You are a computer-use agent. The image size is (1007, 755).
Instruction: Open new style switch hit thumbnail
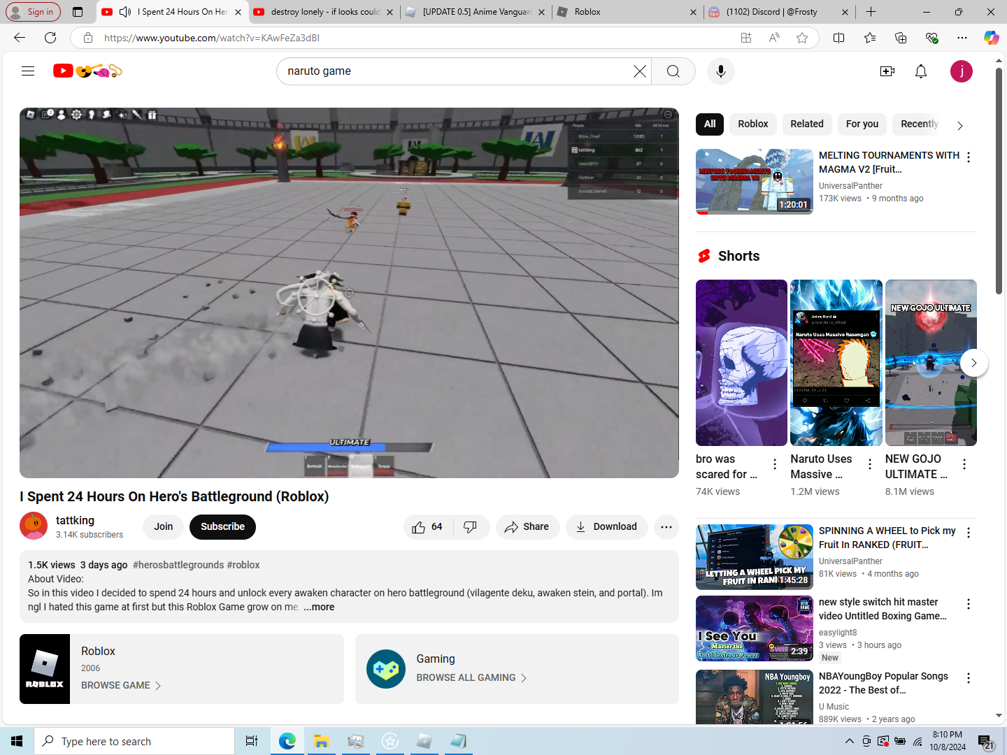pyautogui.click(x=755, y=628)
